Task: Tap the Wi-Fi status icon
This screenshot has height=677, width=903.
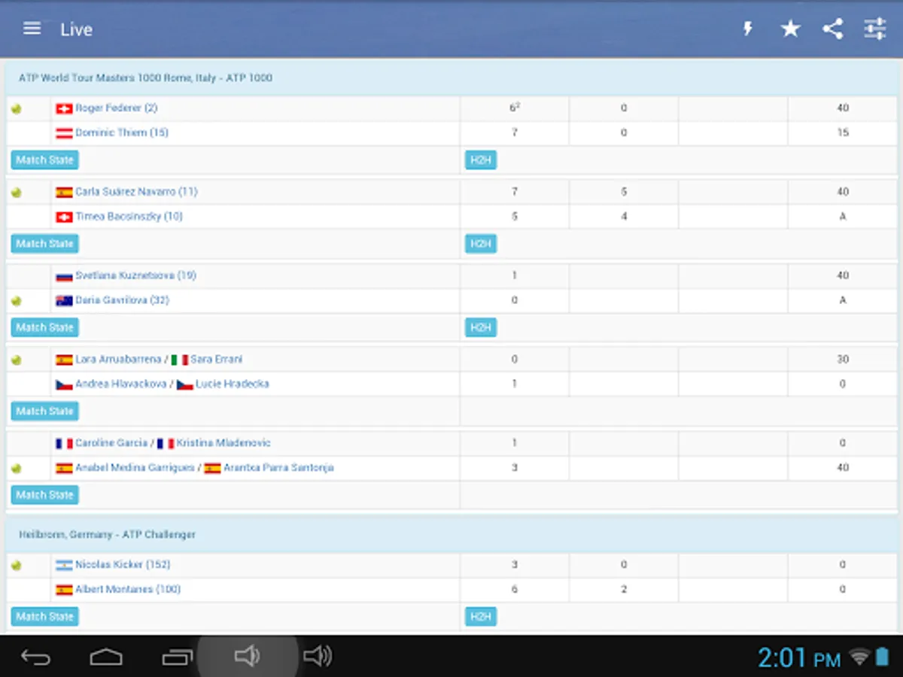Action: coord(859,657)
